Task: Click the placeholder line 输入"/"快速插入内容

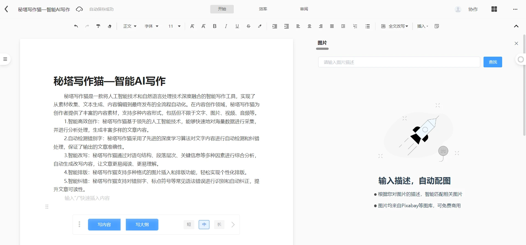Action: 87,198
